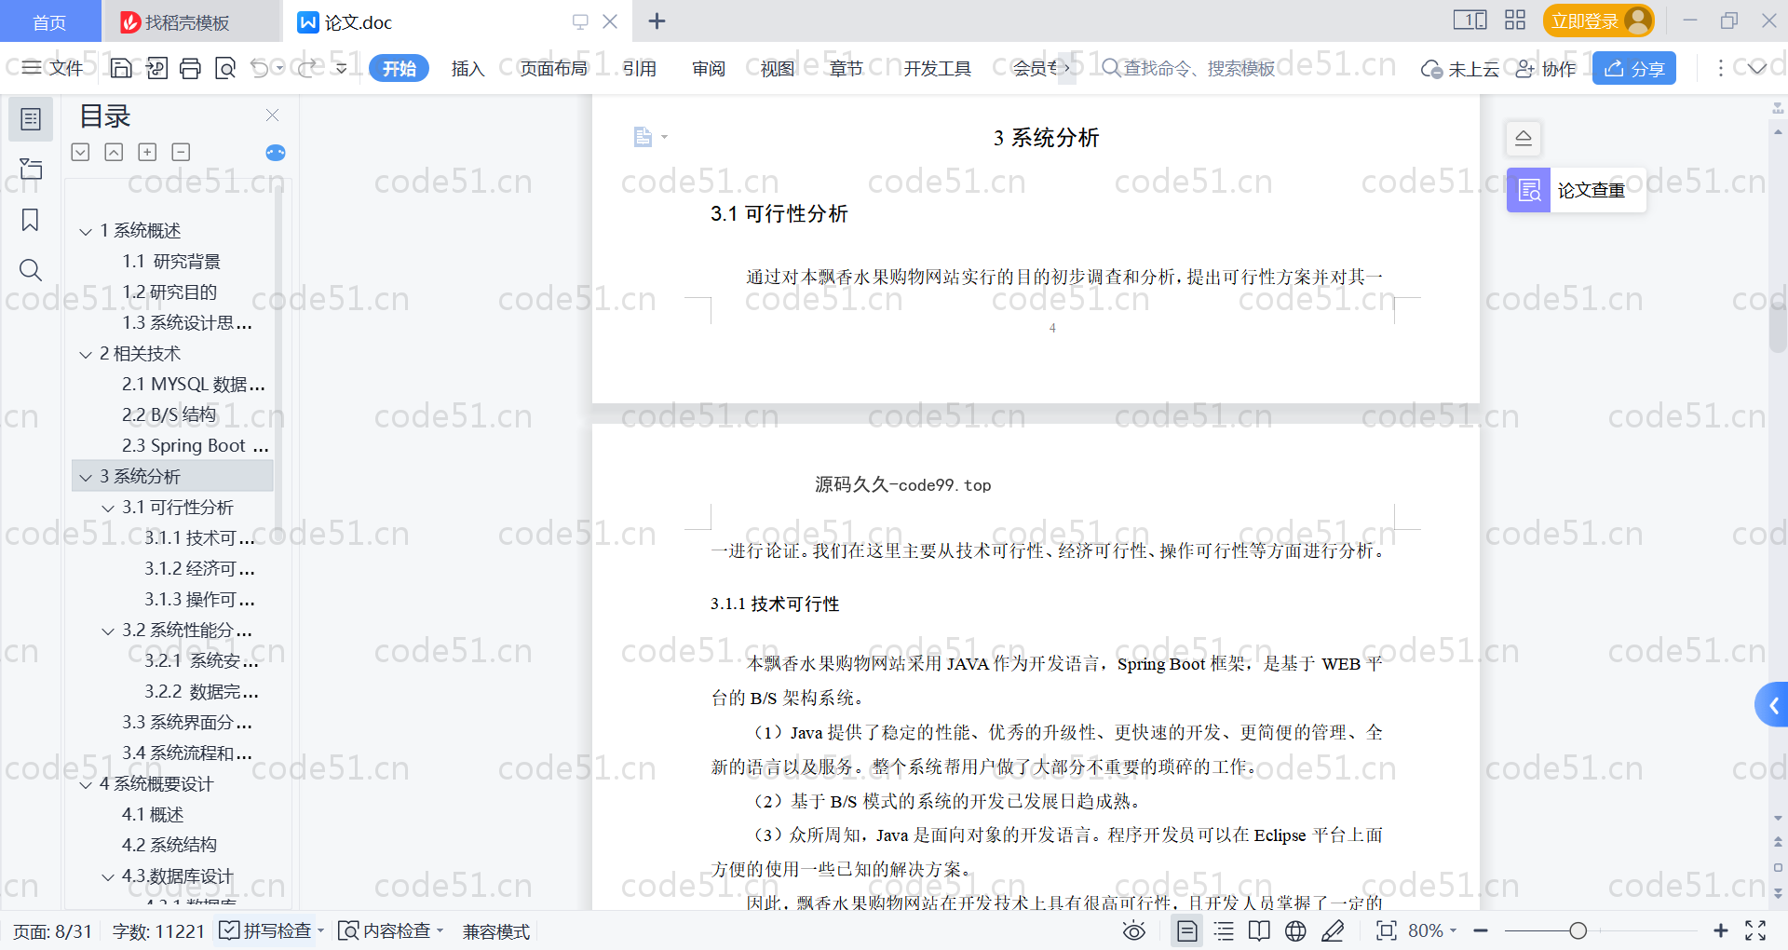
Task: Switch to the 审阅 tab
Action: point(708,68)
